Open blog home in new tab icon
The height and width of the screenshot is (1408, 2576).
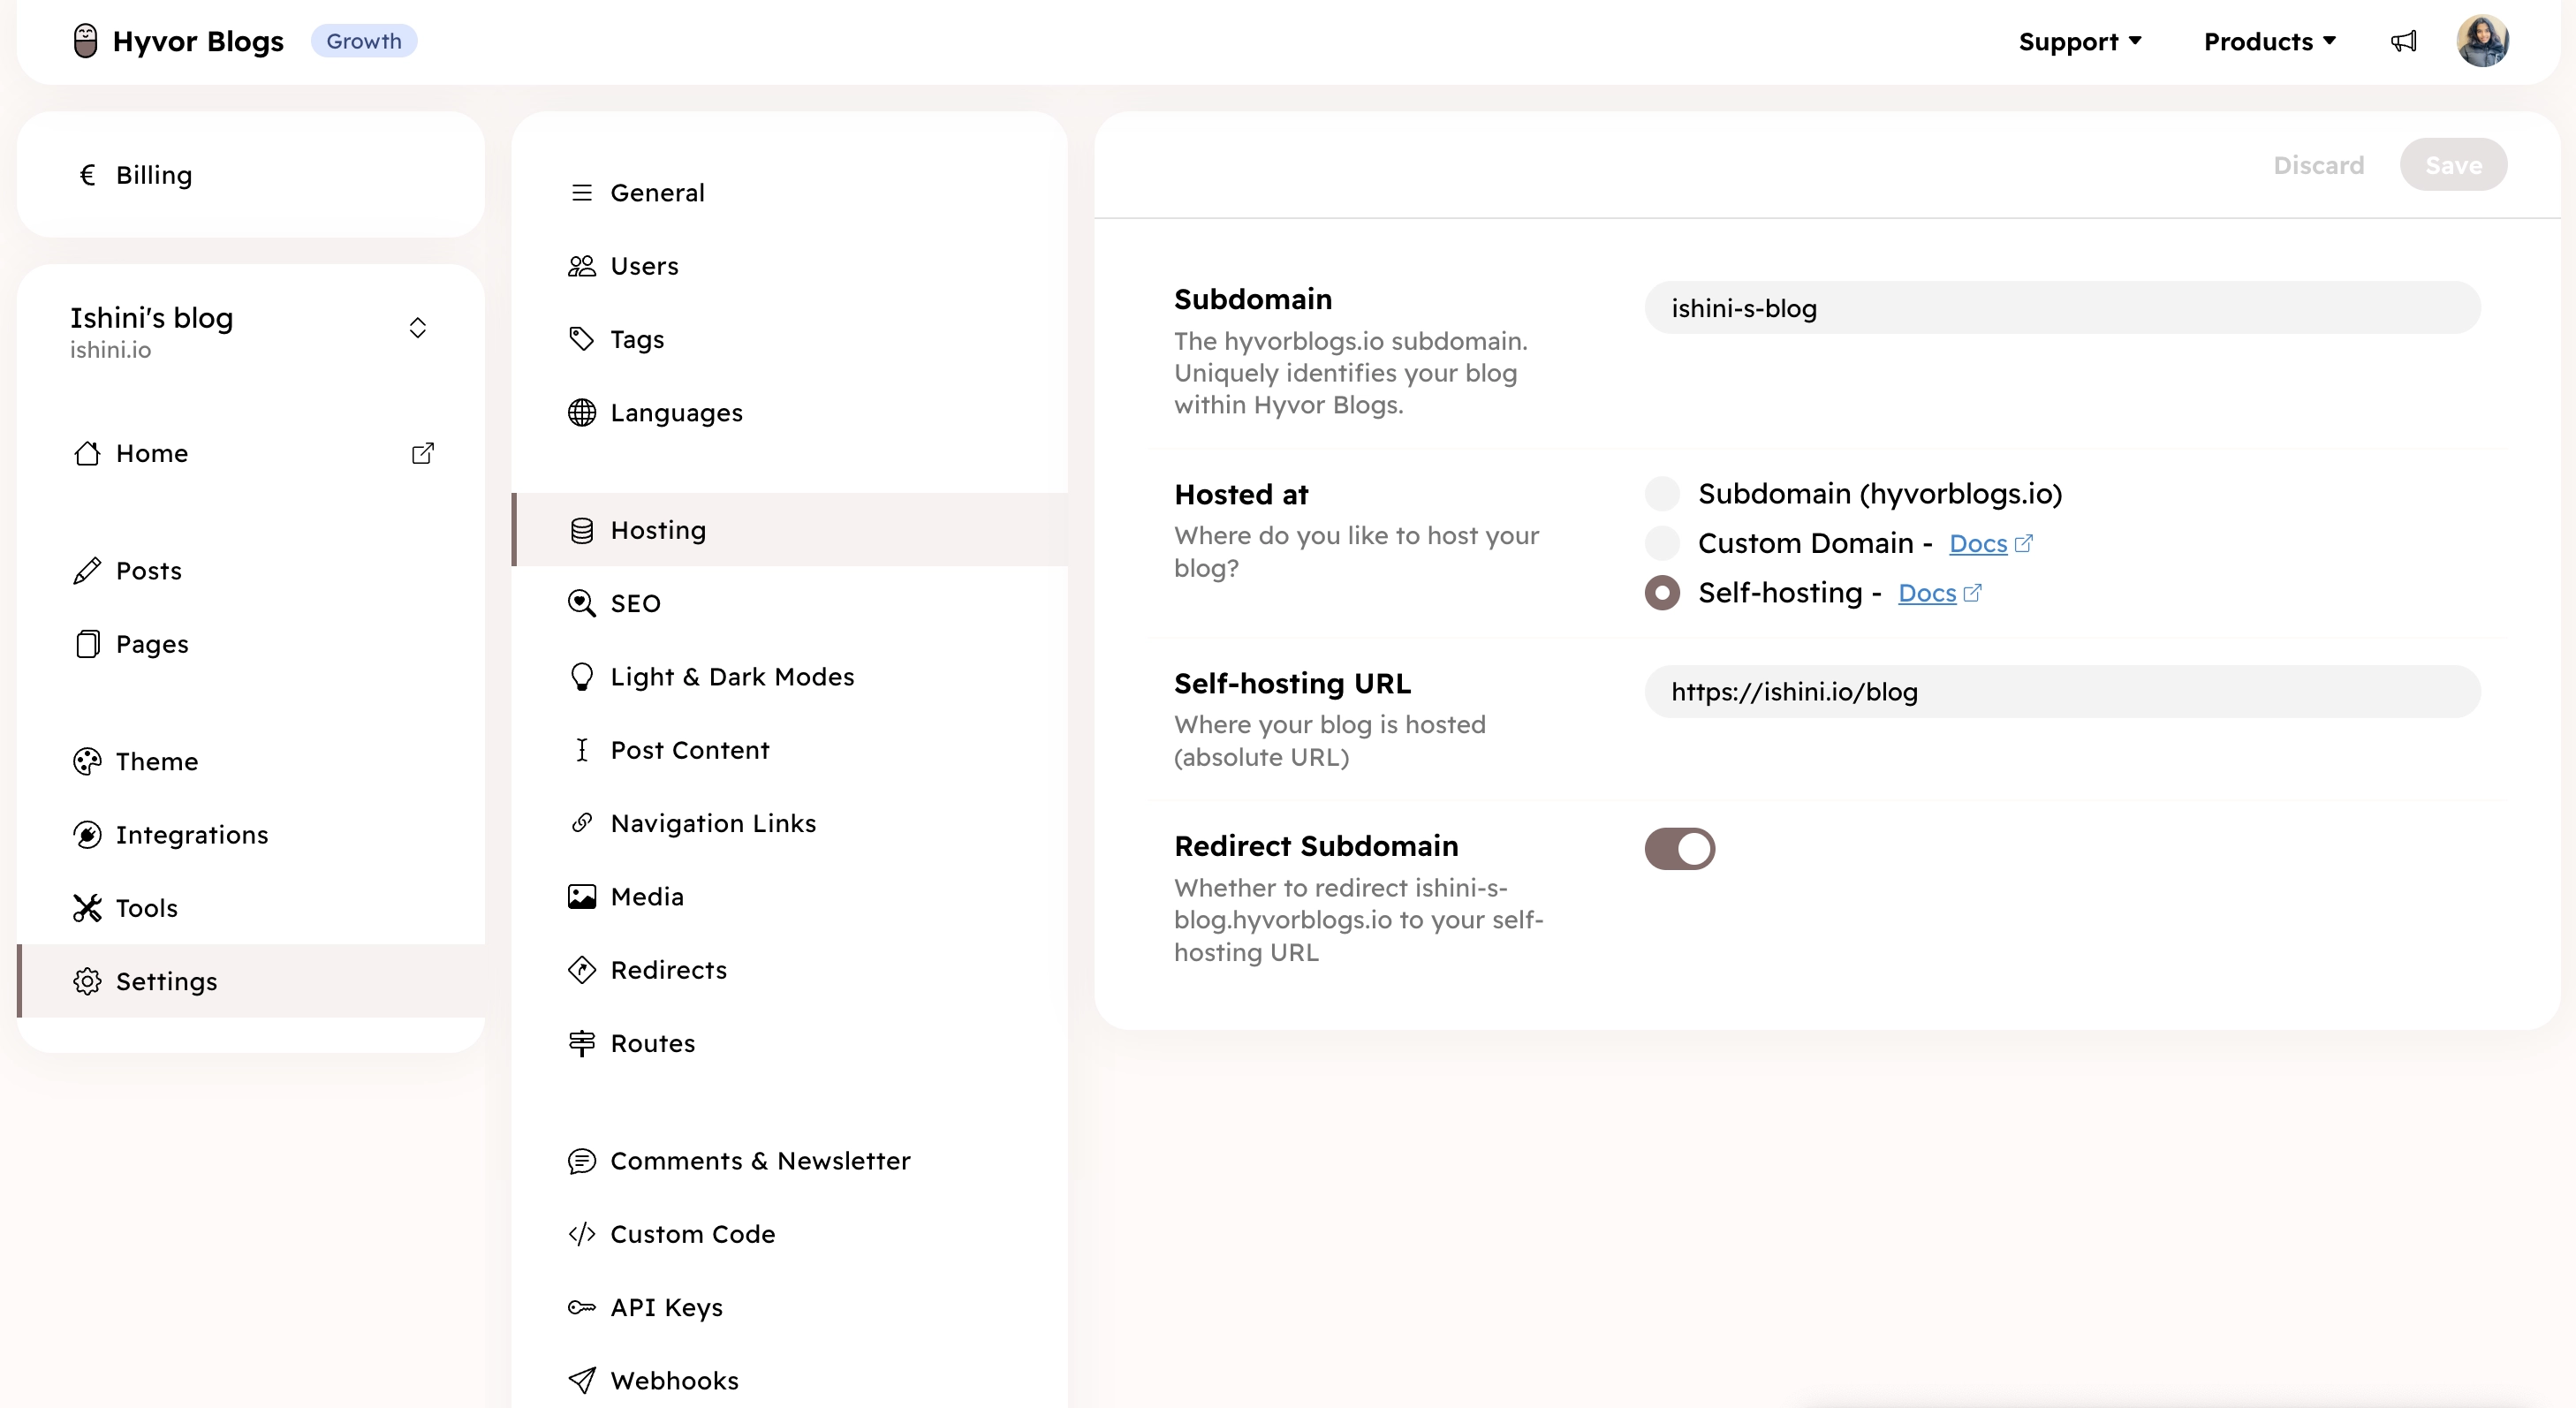(423, 453)
